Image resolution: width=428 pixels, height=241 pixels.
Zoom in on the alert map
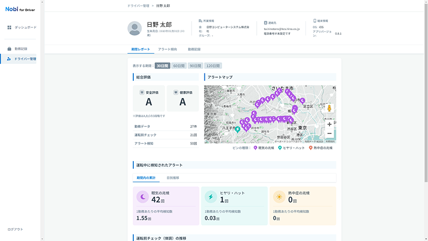click(x=329, y=124)
